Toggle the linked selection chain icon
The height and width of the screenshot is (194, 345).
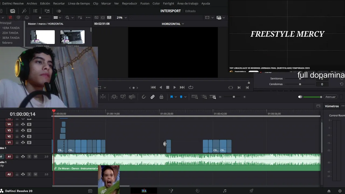[x=153, y=97]
